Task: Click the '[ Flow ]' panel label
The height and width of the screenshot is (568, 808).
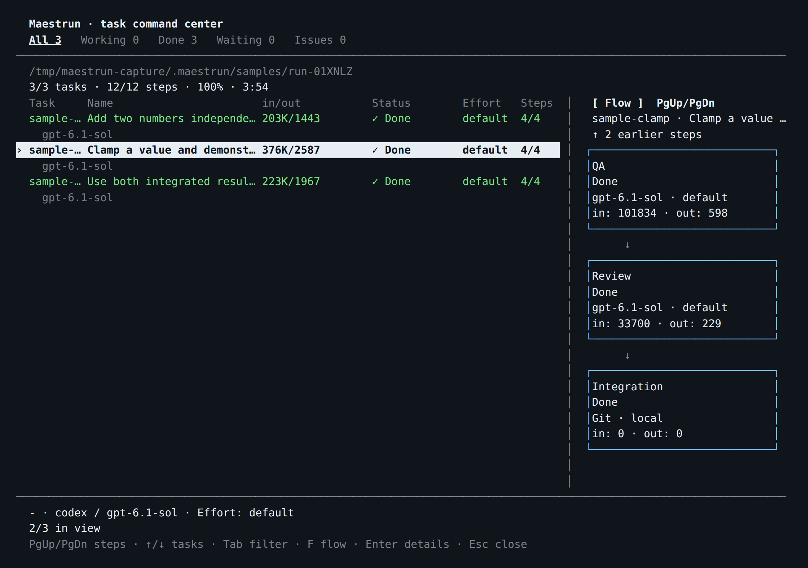Action: (x=618, y=103)
